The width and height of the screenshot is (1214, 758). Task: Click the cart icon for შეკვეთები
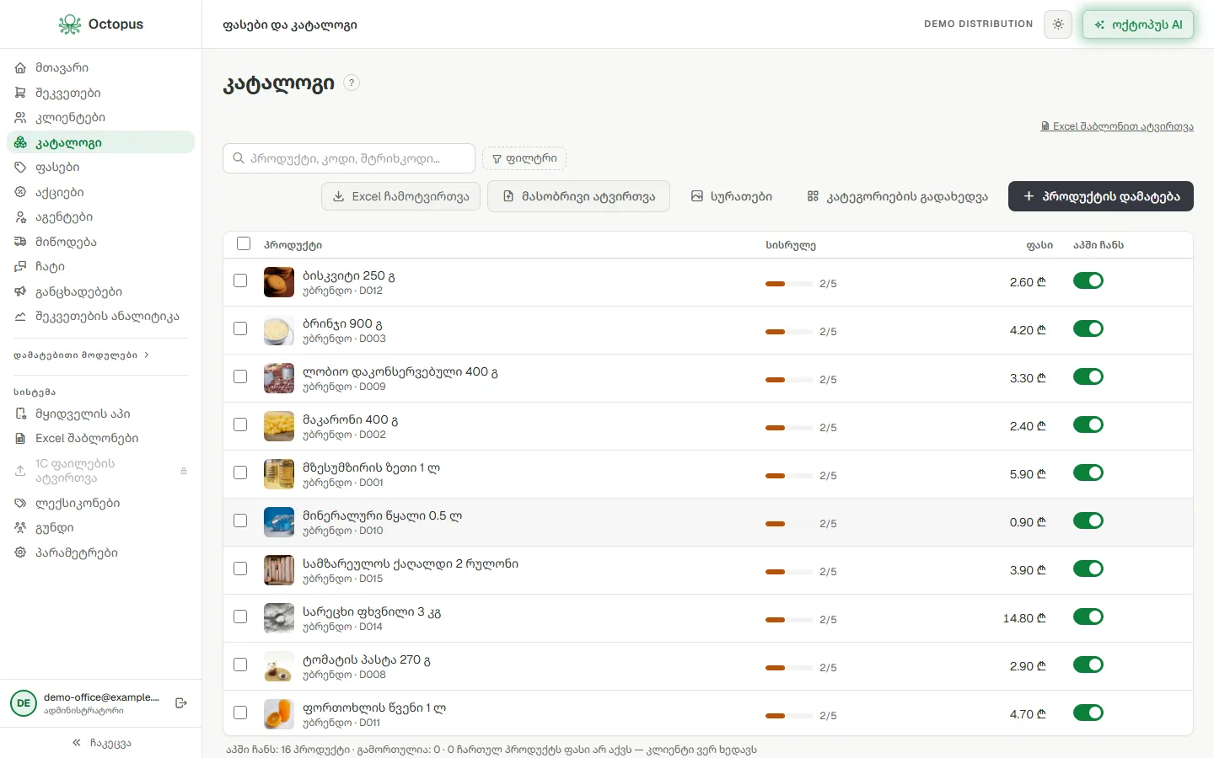(20, 93)
